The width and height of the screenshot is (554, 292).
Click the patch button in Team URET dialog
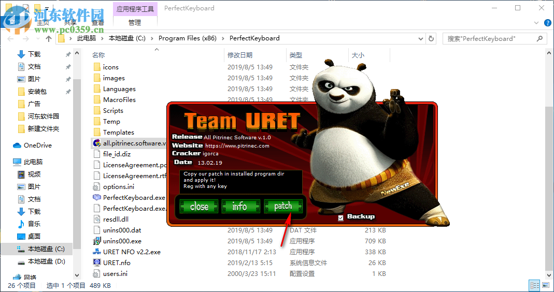click(283, 206)
